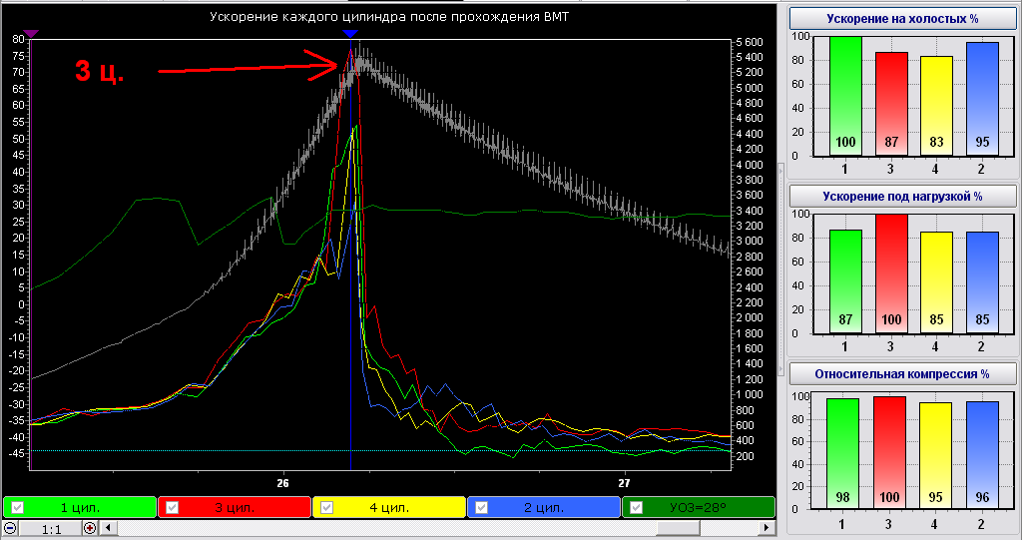Click the purple triangle marker at the chart's left edge

point(31,33)
